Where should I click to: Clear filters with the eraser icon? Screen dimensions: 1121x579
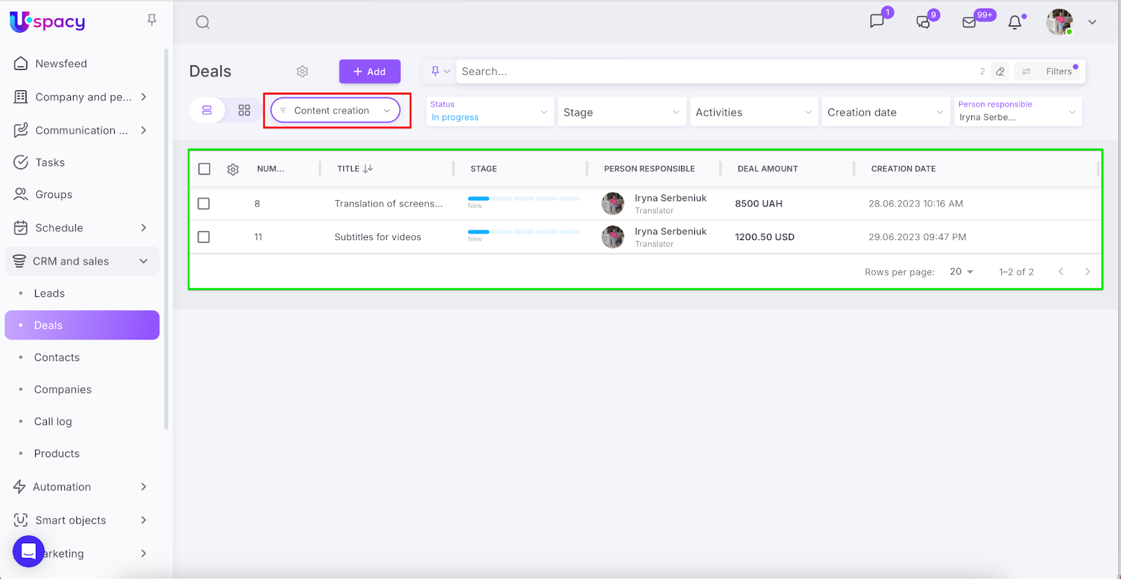(1000, 71)
